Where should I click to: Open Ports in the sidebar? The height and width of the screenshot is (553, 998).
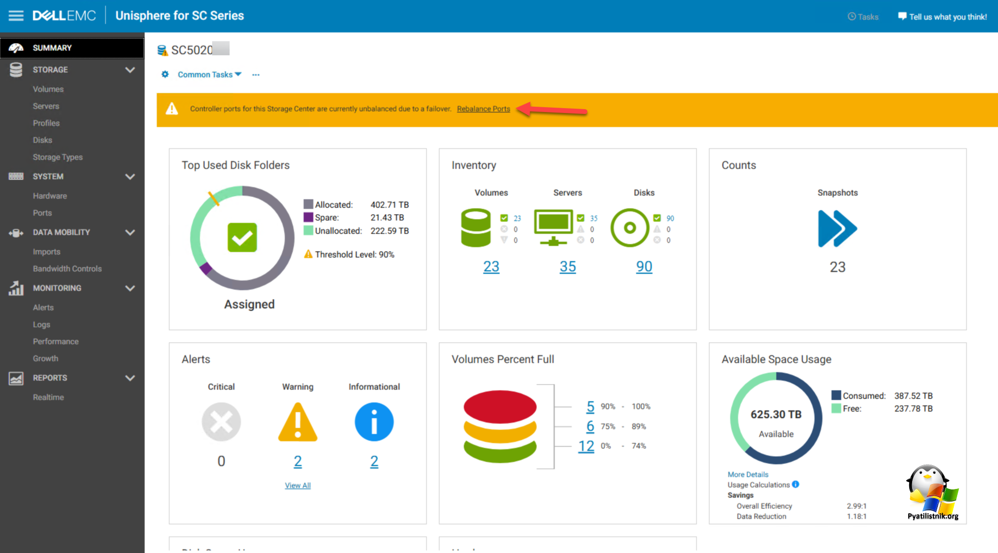pos(42,213)
